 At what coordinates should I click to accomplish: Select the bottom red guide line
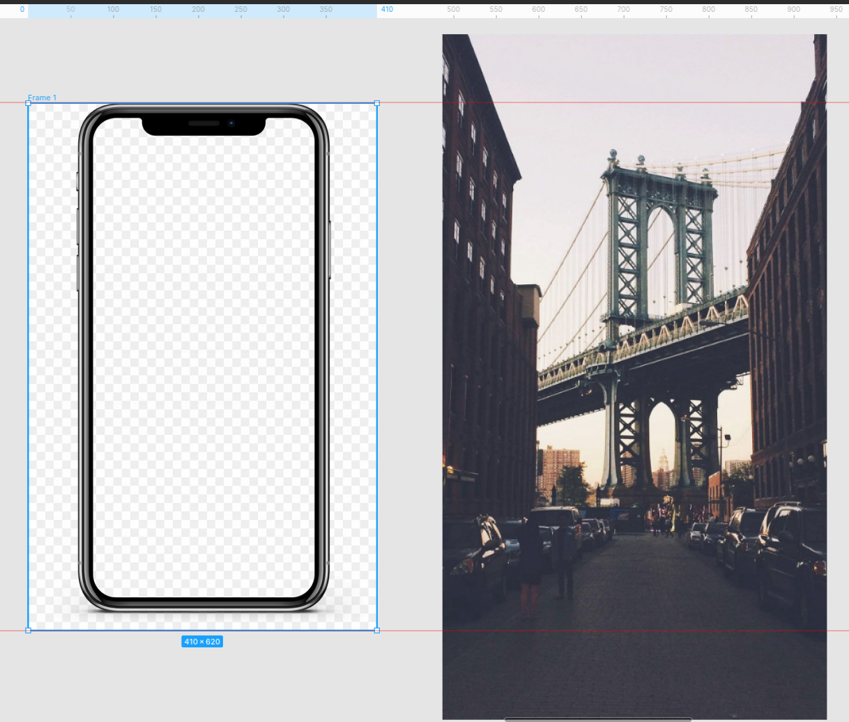pos(418,631)
